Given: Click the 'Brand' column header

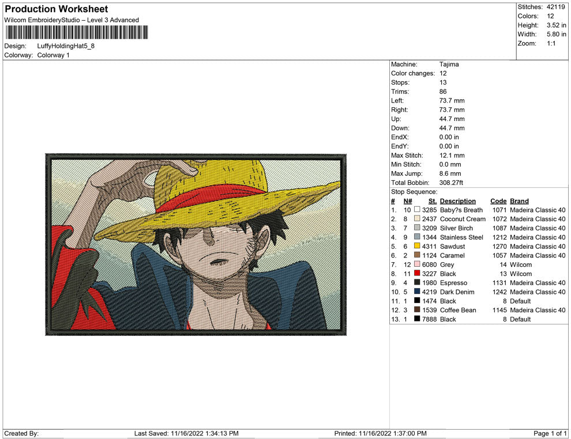Looking at the screenshot, I should click(519, 200).
